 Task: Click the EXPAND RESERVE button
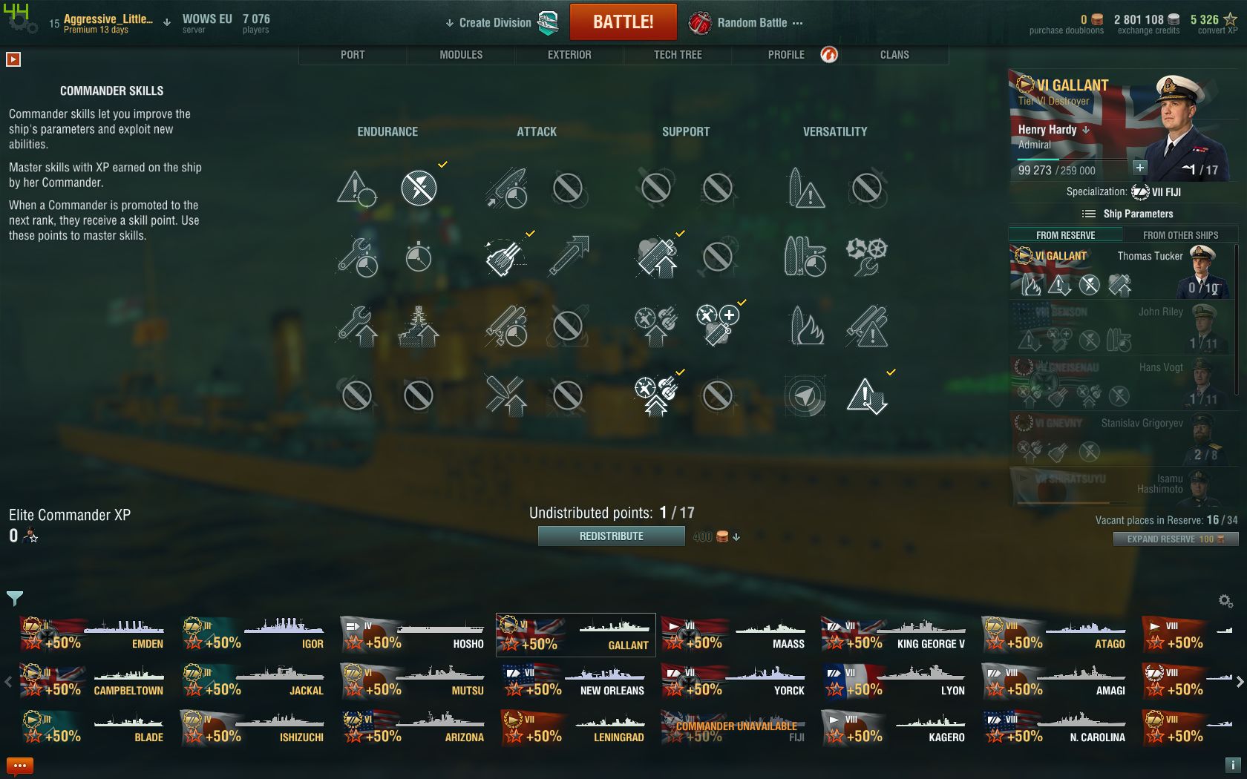click(x=1176, y=539)
